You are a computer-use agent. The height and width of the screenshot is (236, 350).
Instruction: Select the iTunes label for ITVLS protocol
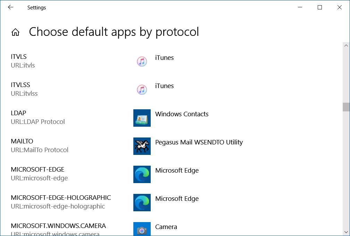(x=164, y=58)
